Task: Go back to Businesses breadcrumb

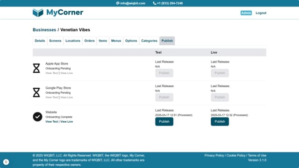Action: tap(44, 30)
